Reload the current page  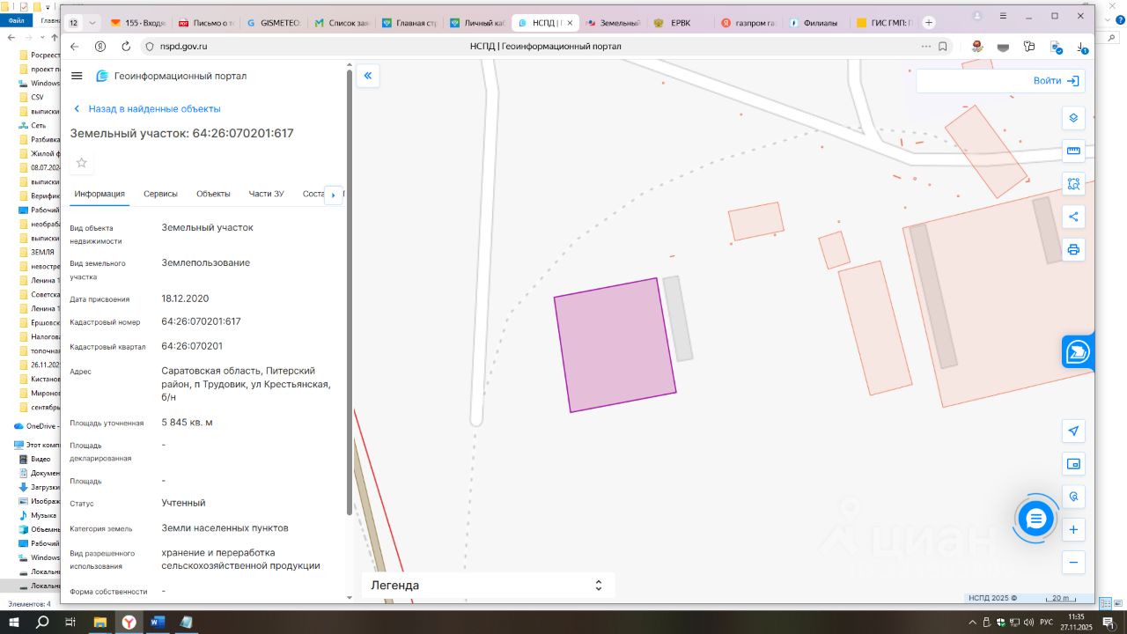coord(125,47)
